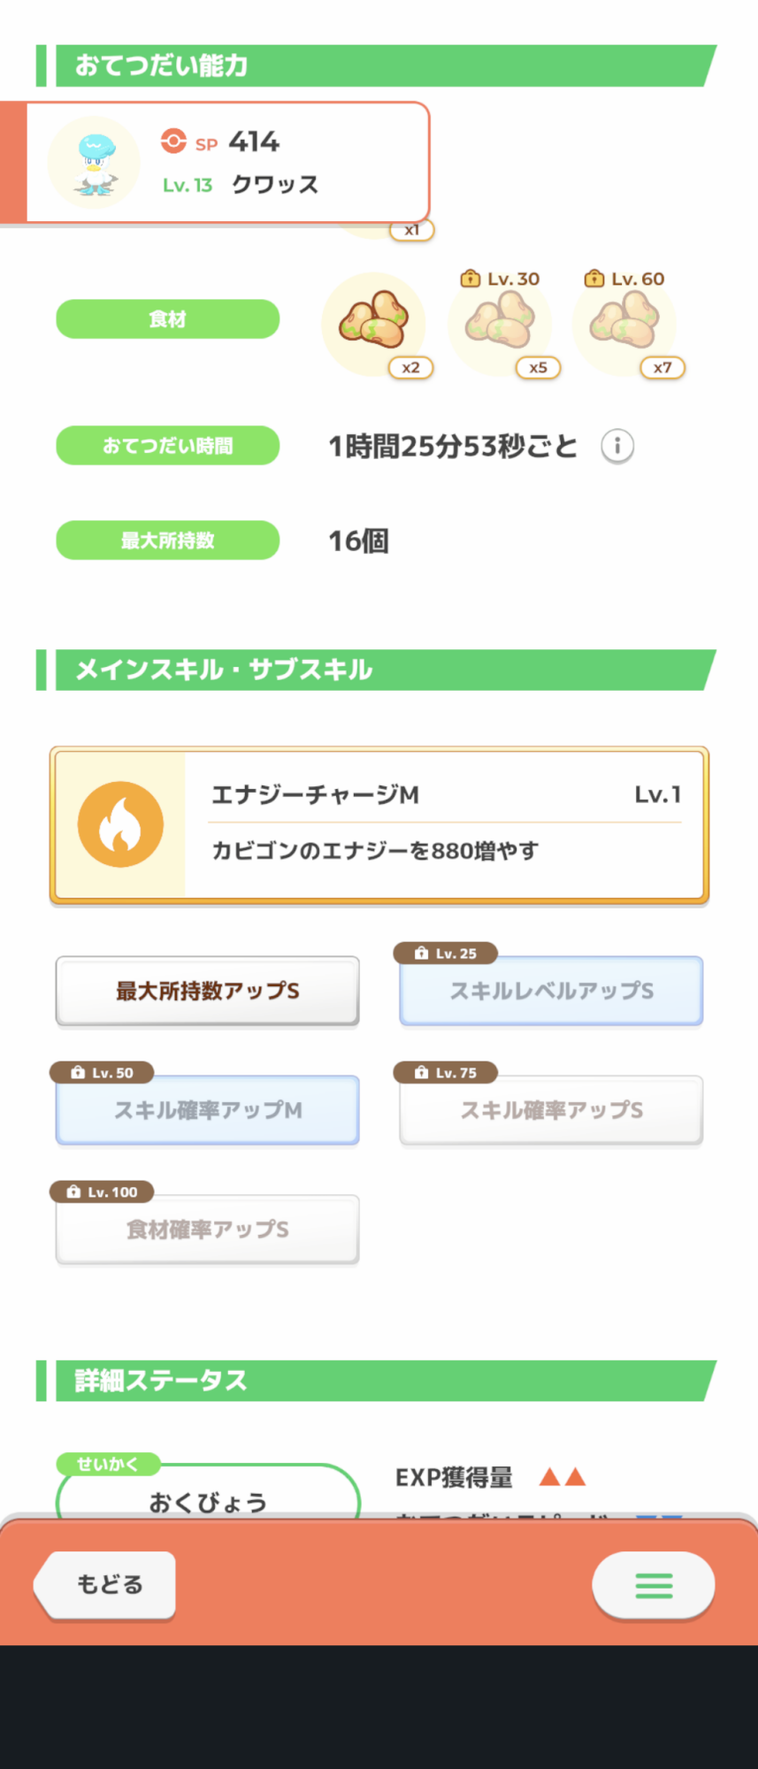Image resolution: width=758 pixels, height=1769 pixels.
Task: Tap the クワッス Pokémon portrait
Action: tap(94, 162)
